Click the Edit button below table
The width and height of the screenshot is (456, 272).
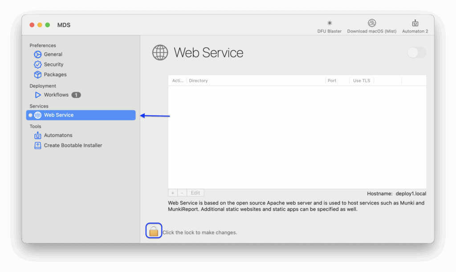195,193
